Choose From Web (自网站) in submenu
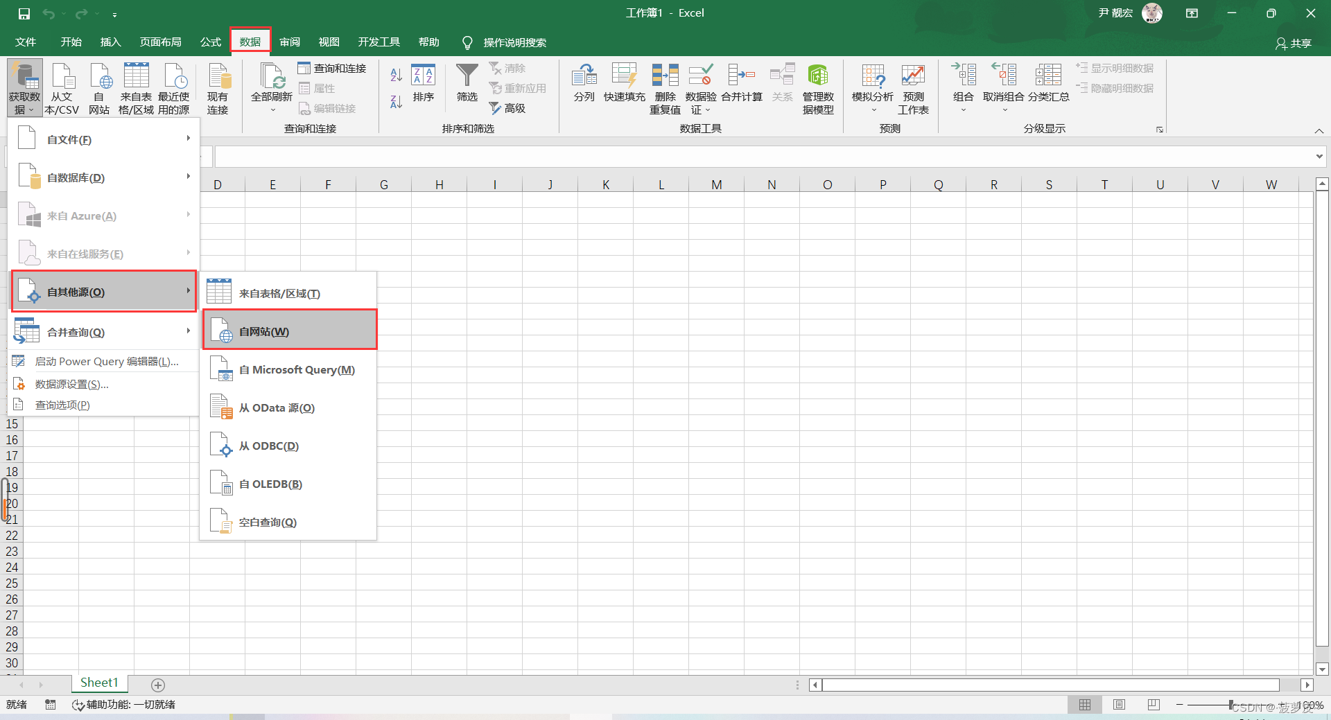Screen dimensions: 1331x720 coord(289,331)
